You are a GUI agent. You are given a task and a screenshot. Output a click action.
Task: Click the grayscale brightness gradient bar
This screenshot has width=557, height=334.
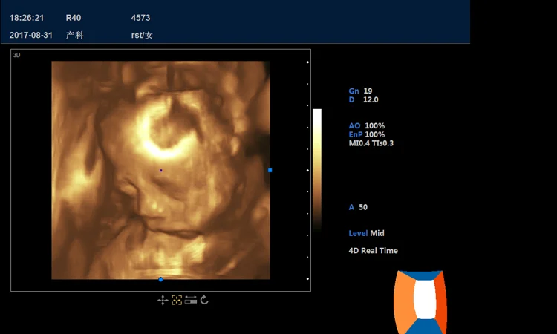point(317,169)
